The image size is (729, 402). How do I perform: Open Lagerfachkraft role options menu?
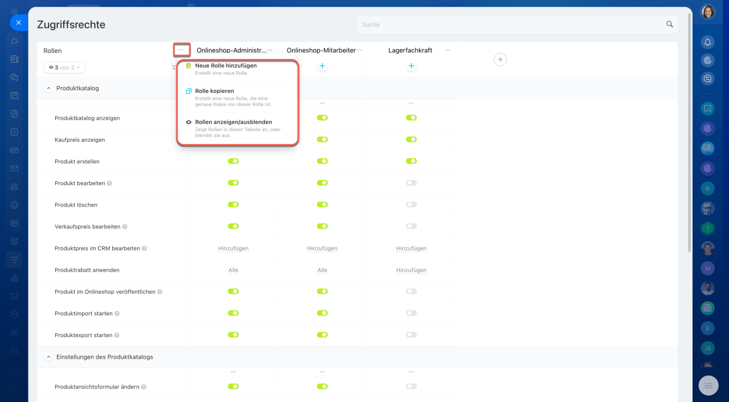click(448, 50)
